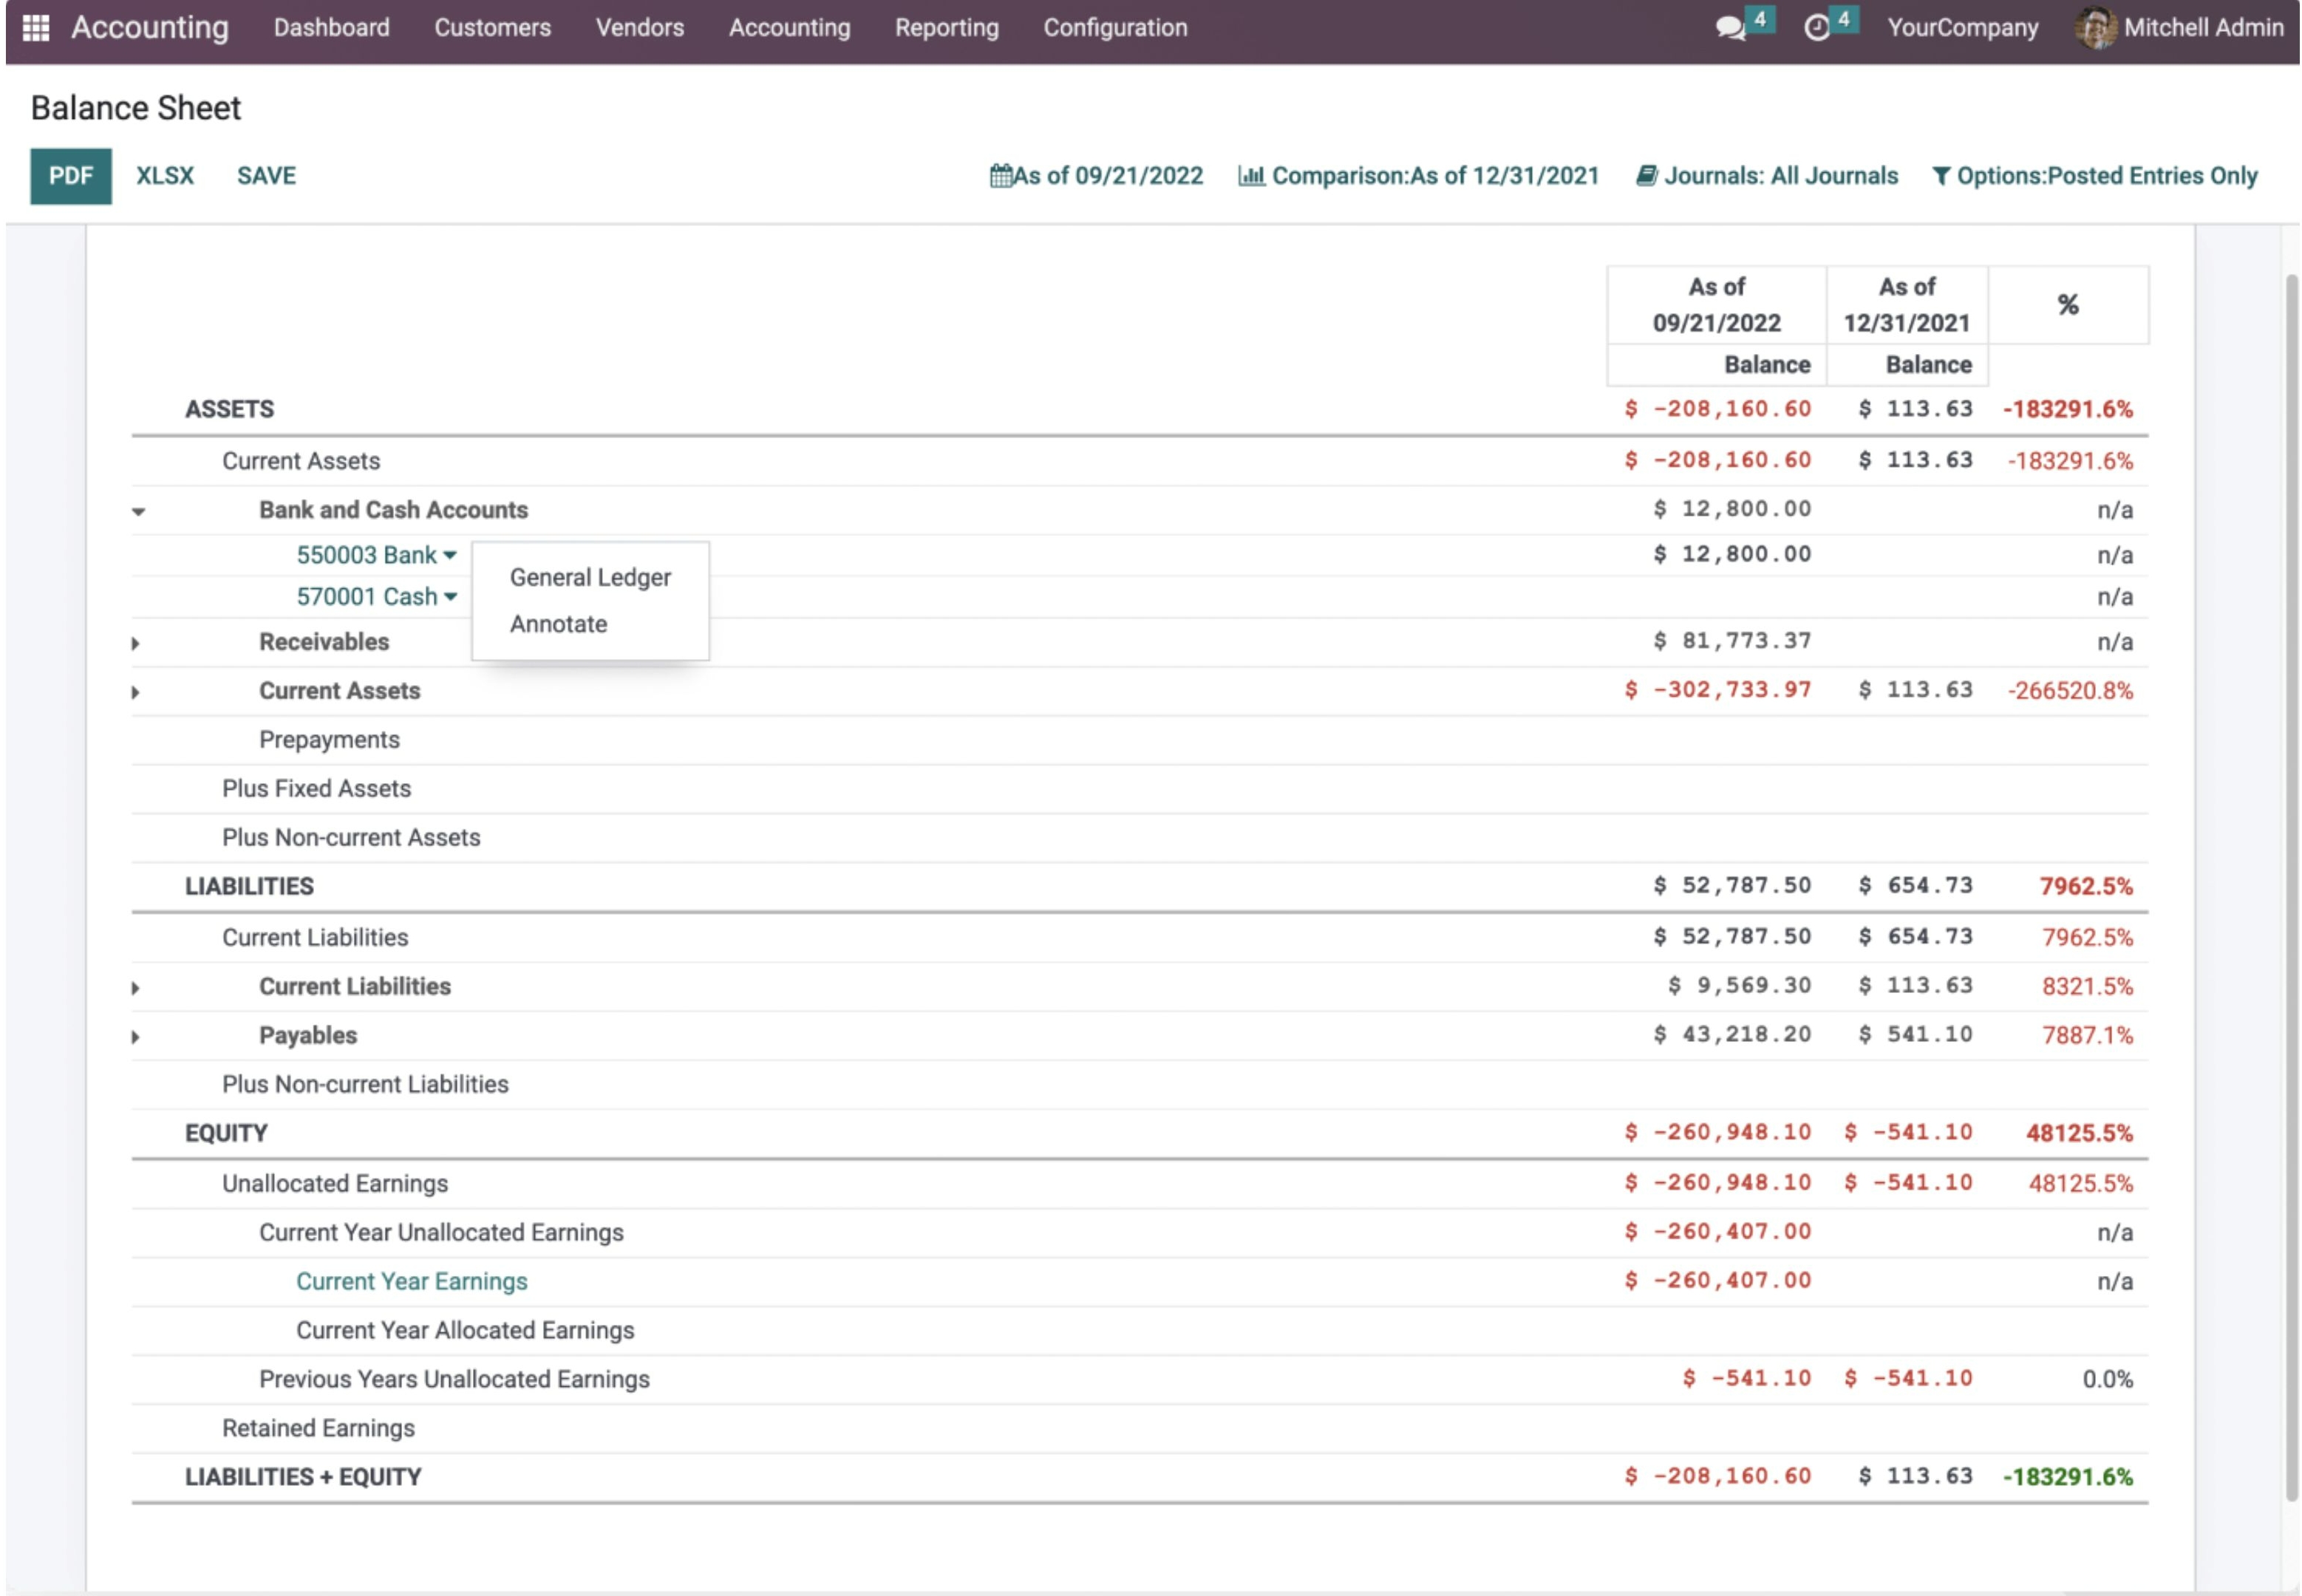
Task: Click the calendar icon beside As of 09/21/2022
Action: (1000, 176)
